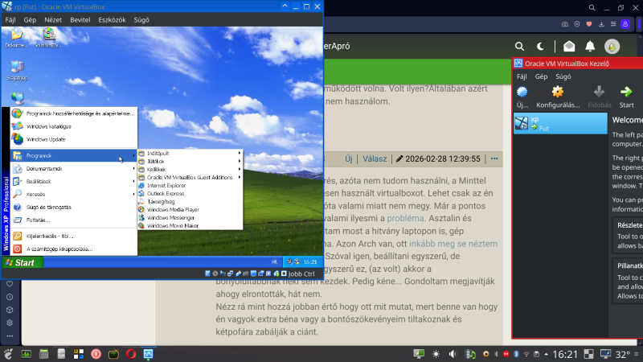Select the xp virtual machine in Kezelő list
The height and width of the screenshot is (362, 643).
[x=560, y=123]
